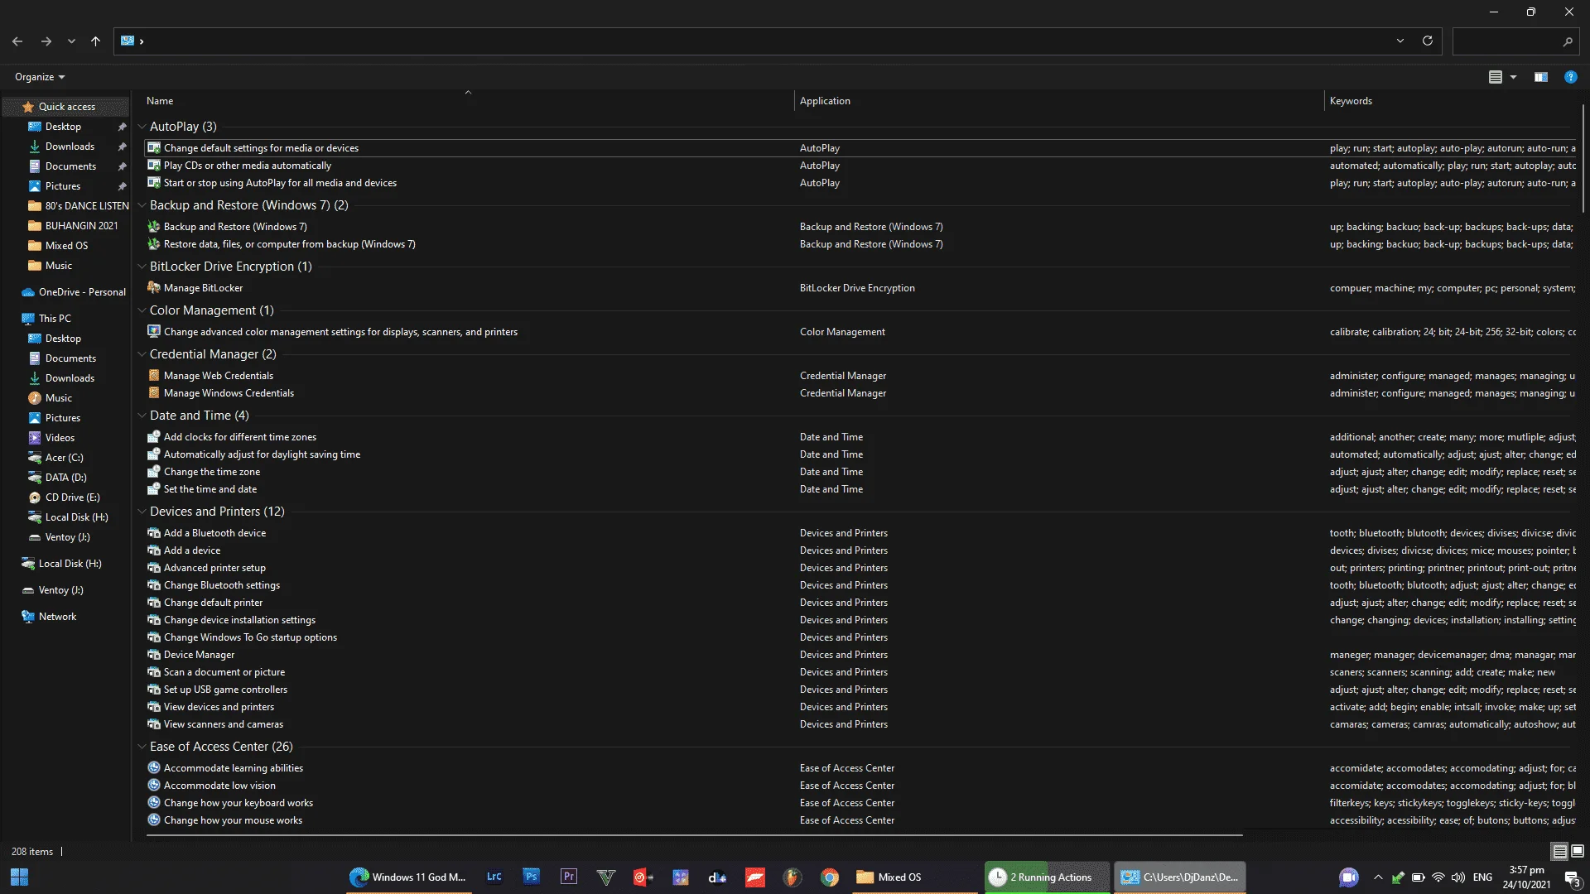Screen dimensions: 1590x894
Task: Click the change view list icon
Action: [1496, 77]
